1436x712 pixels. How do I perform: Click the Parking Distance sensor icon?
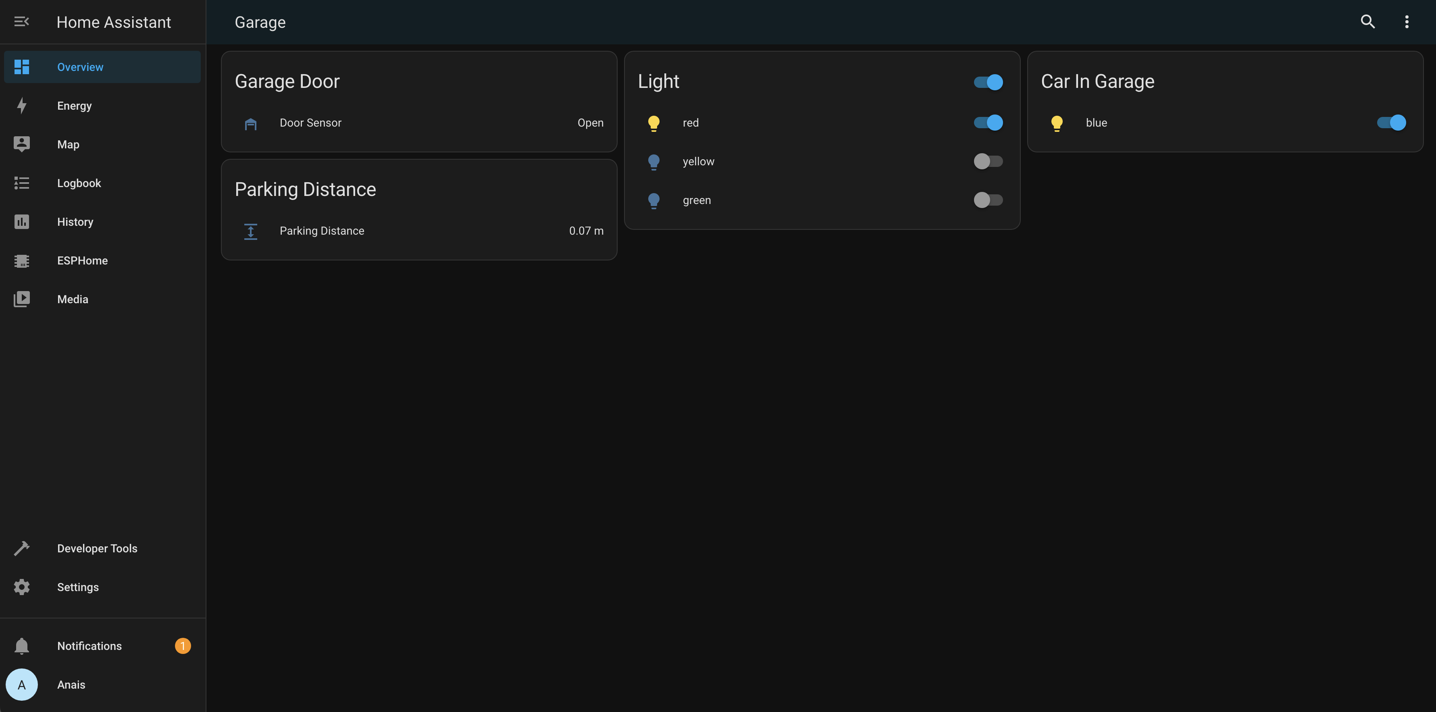click(x=251, y=231)
